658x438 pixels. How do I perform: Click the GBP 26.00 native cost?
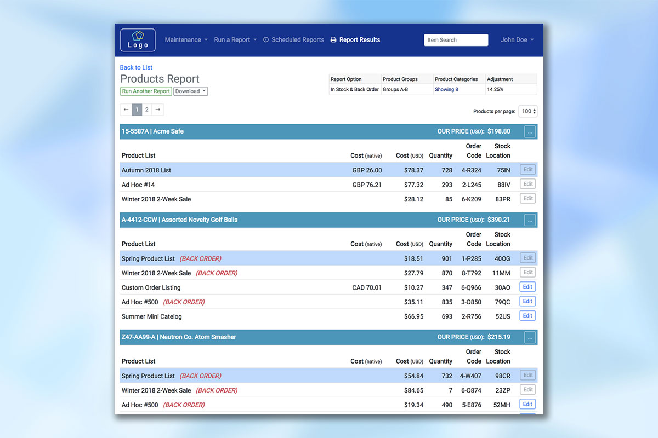[367, 170]
